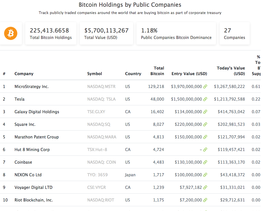This screenshot has height=211, width=264.
Task: Click Square's $220,000,000 entry value
Action: click(188, 124)
